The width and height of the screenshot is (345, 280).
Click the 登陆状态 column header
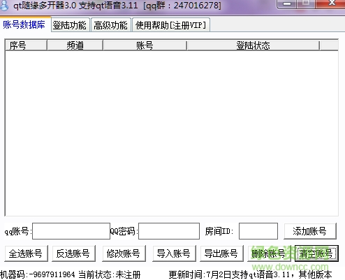point(254,45)
